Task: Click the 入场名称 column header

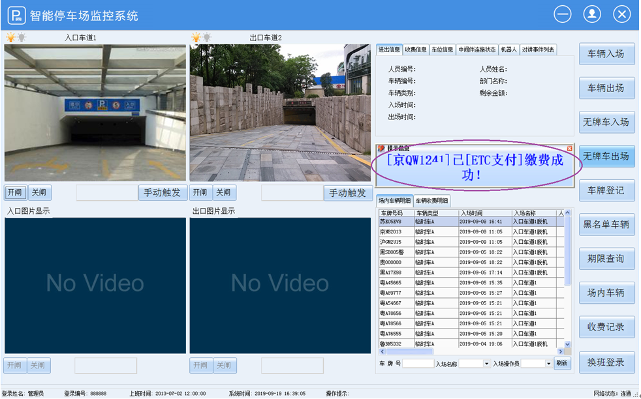Action: (x=535, y=213)
